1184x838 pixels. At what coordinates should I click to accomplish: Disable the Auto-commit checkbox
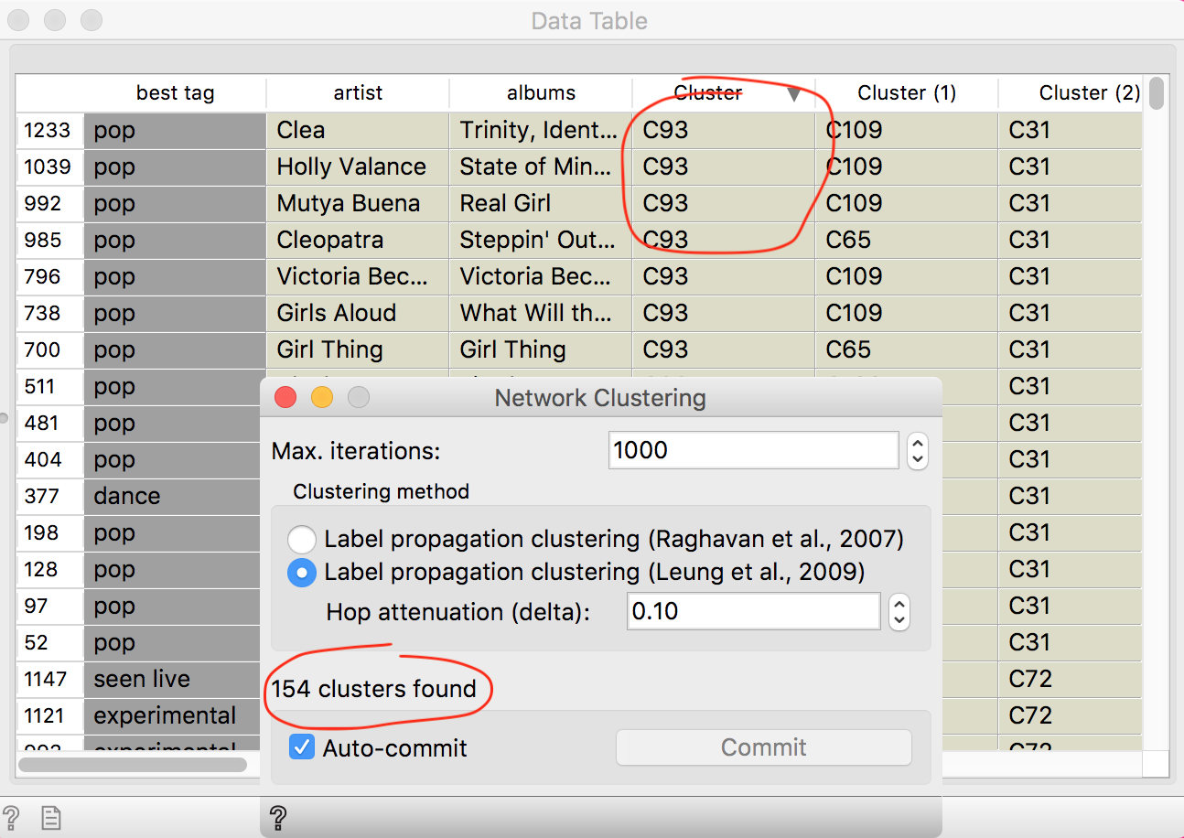(x=302, y=747)
